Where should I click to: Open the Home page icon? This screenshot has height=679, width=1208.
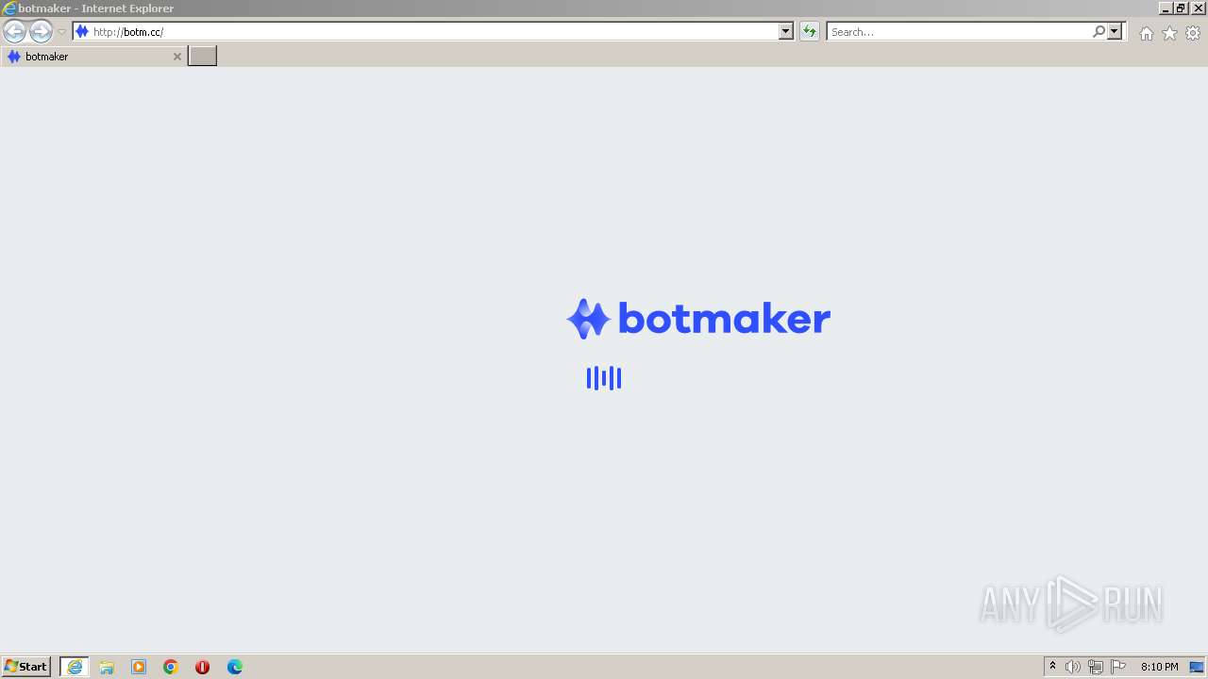(x=1146, y=33)
